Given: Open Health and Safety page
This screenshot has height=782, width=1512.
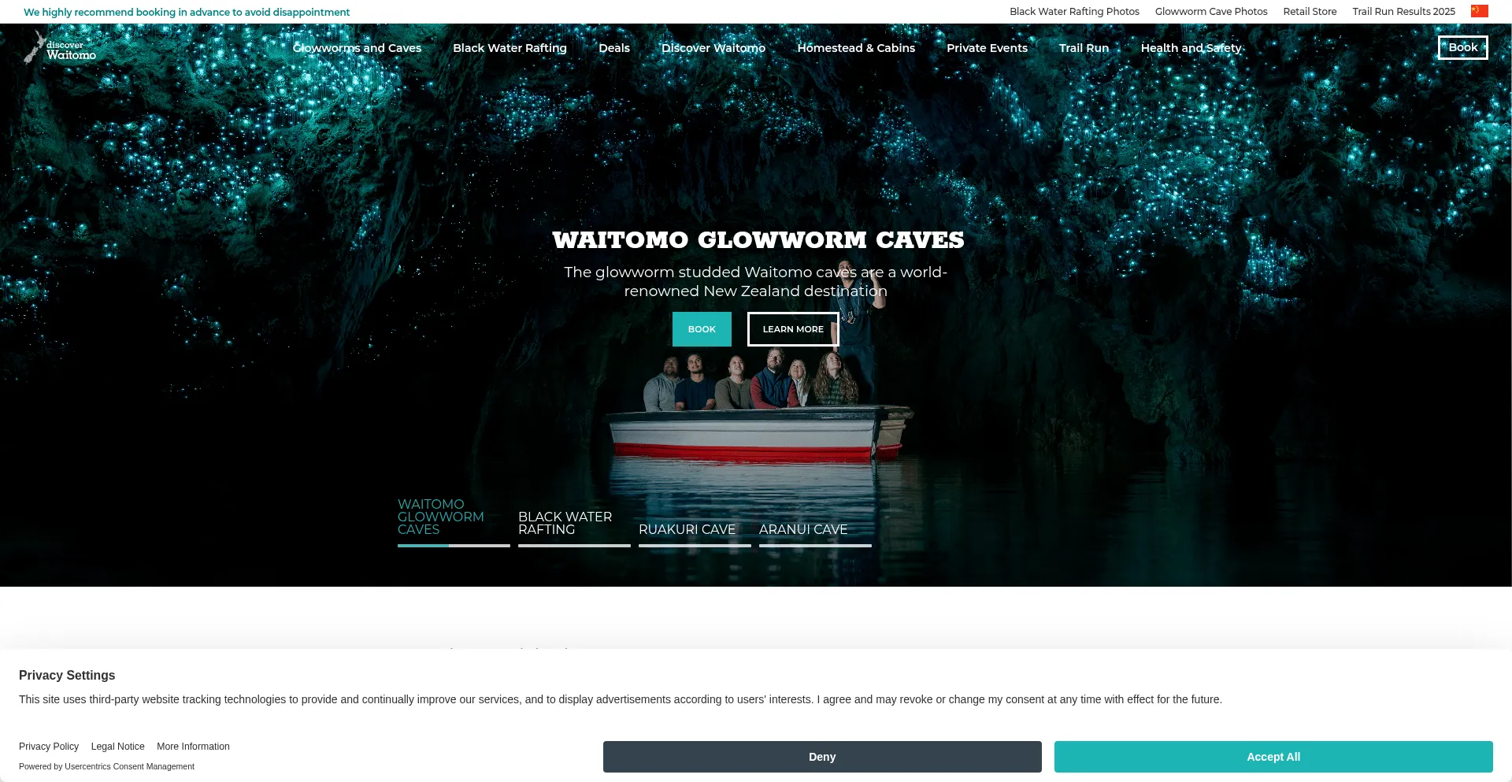Looking at the screenshot, I should click(x=1191, y=48).
